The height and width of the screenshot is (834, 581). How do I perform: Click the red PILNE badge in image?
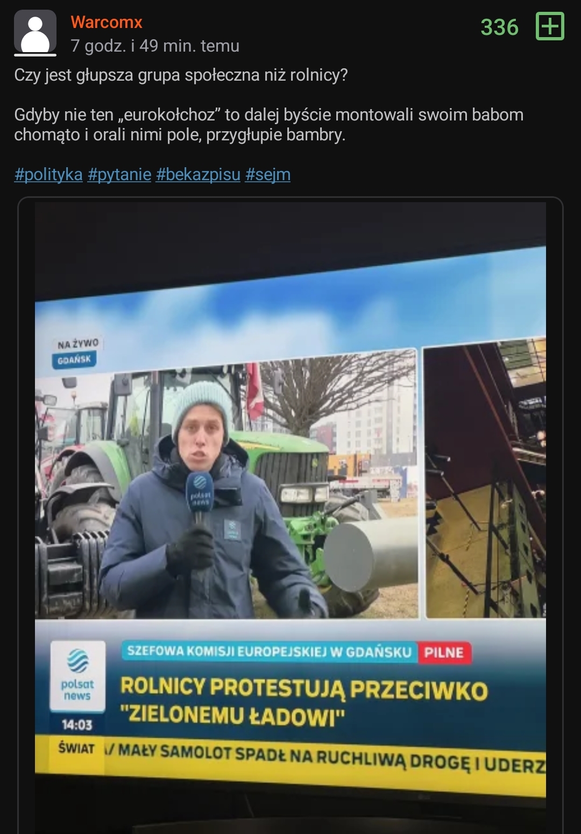click(x=444, y=653)
